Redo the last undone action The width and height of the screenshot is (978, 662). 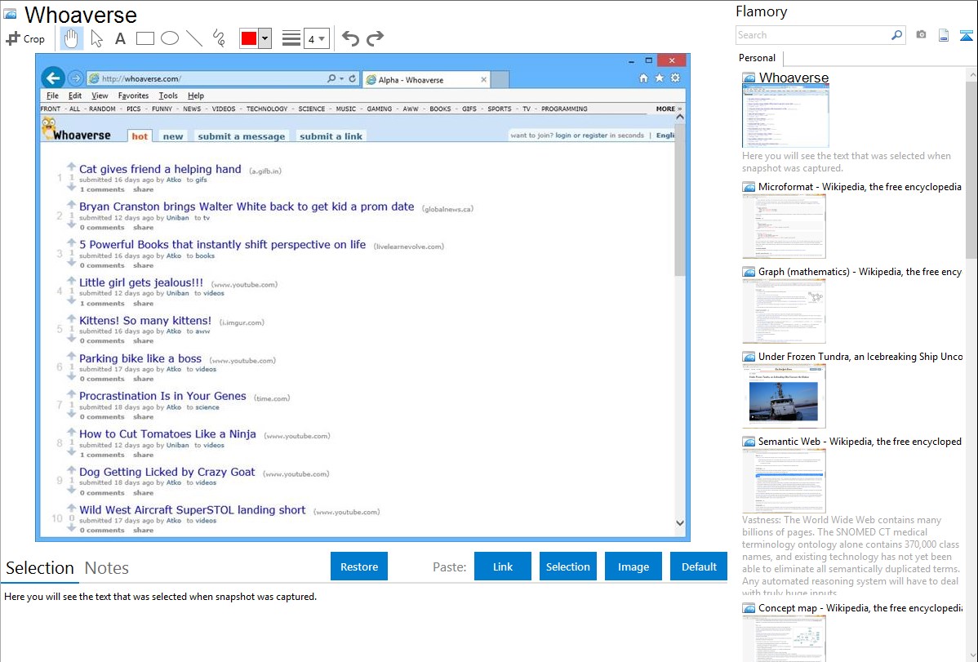[375, 38]
